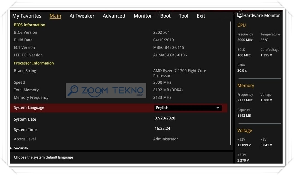Click the Ratio reading 30.0 x
This screenshot has height=175, width=294.
pos(242,71)
